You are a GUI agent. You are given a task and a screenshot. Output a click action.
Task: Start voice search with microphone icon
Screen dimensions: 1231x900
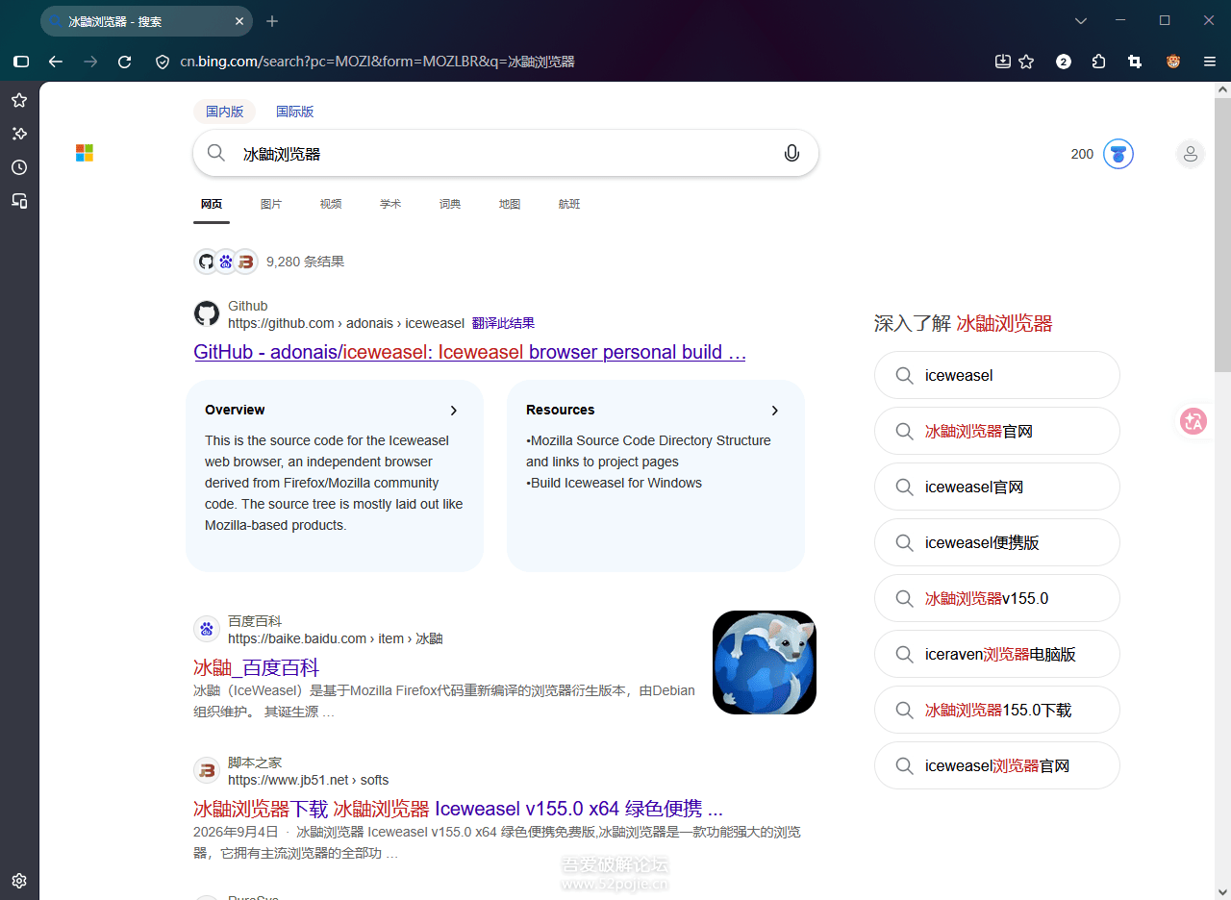pos(791,153)
